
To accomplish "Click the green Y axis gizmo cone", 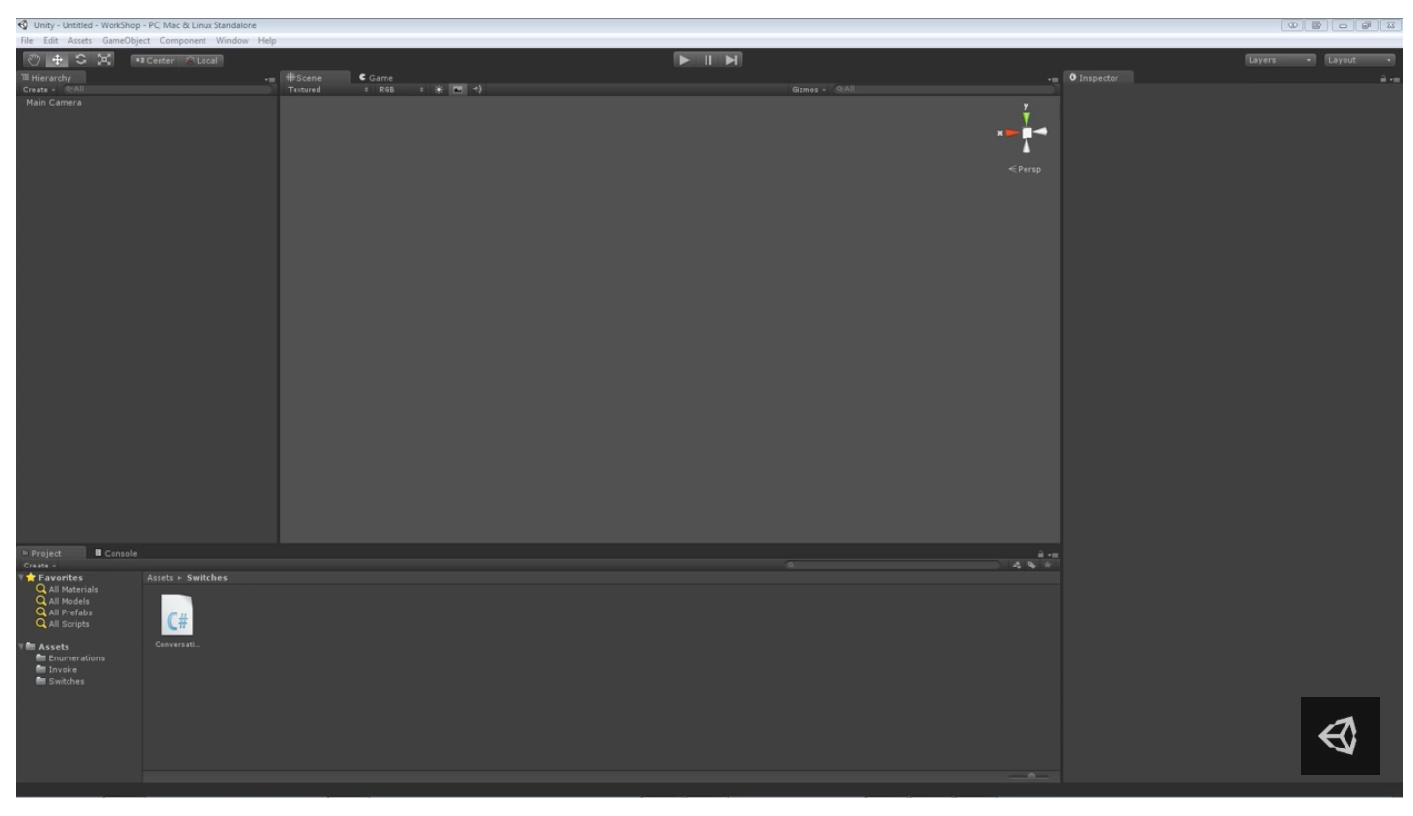I will [1026, 116].
